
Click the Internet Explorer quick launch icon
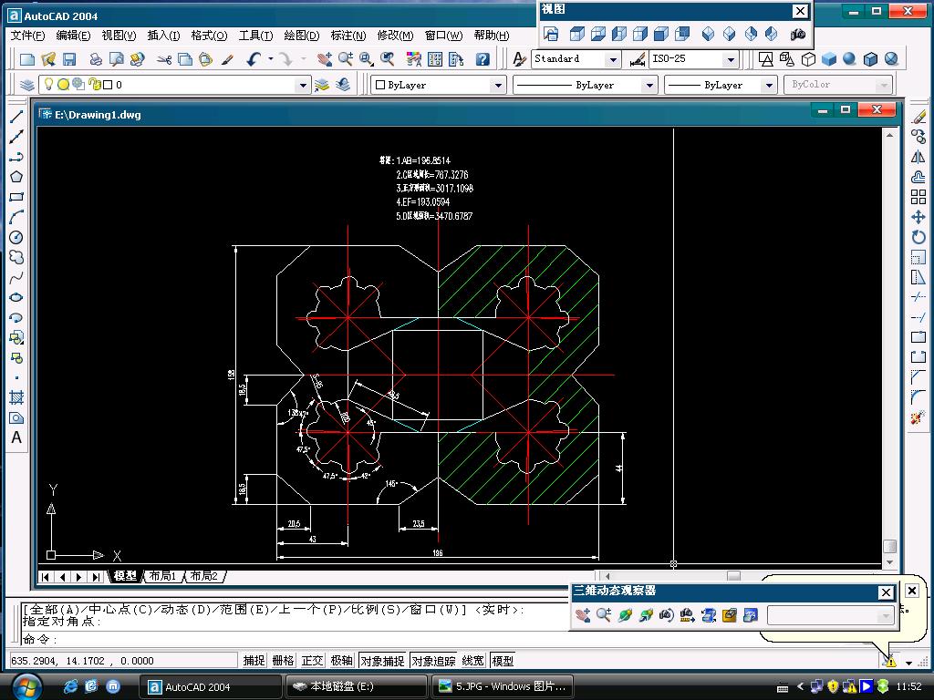pyautogui.click(x=70, y=686)
